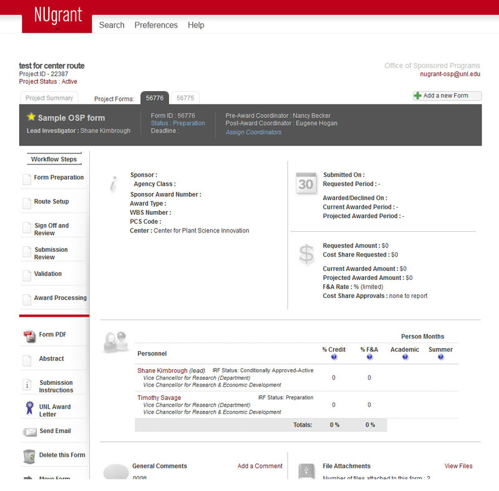
Task: Open Timothy Savage personnel link
Action: click(159, 398)
